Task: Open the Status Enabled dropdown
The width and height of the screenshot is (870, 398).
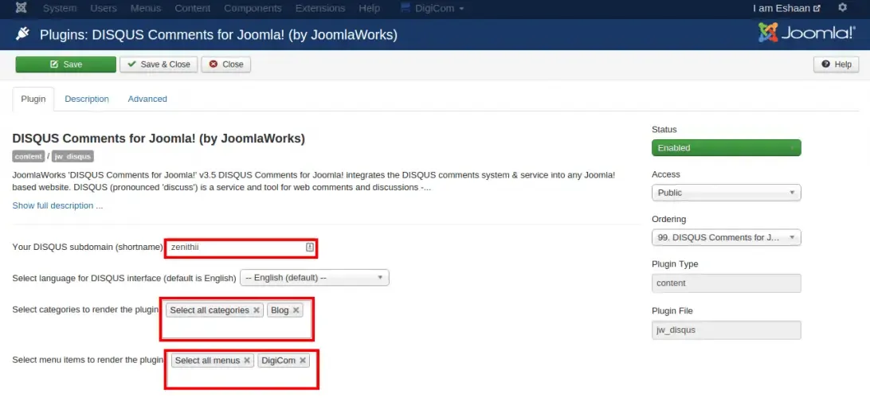Action: [x=727, y=148]
